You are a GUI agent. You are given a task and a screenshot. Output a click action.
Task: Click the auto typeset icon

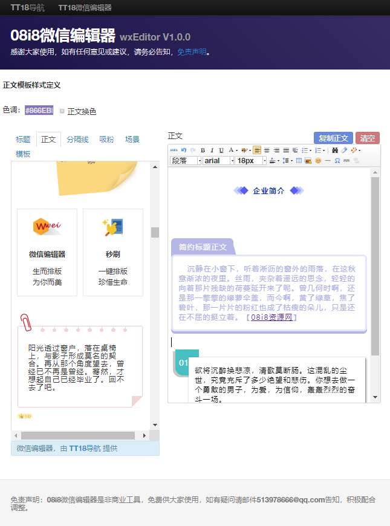(354, 151)
